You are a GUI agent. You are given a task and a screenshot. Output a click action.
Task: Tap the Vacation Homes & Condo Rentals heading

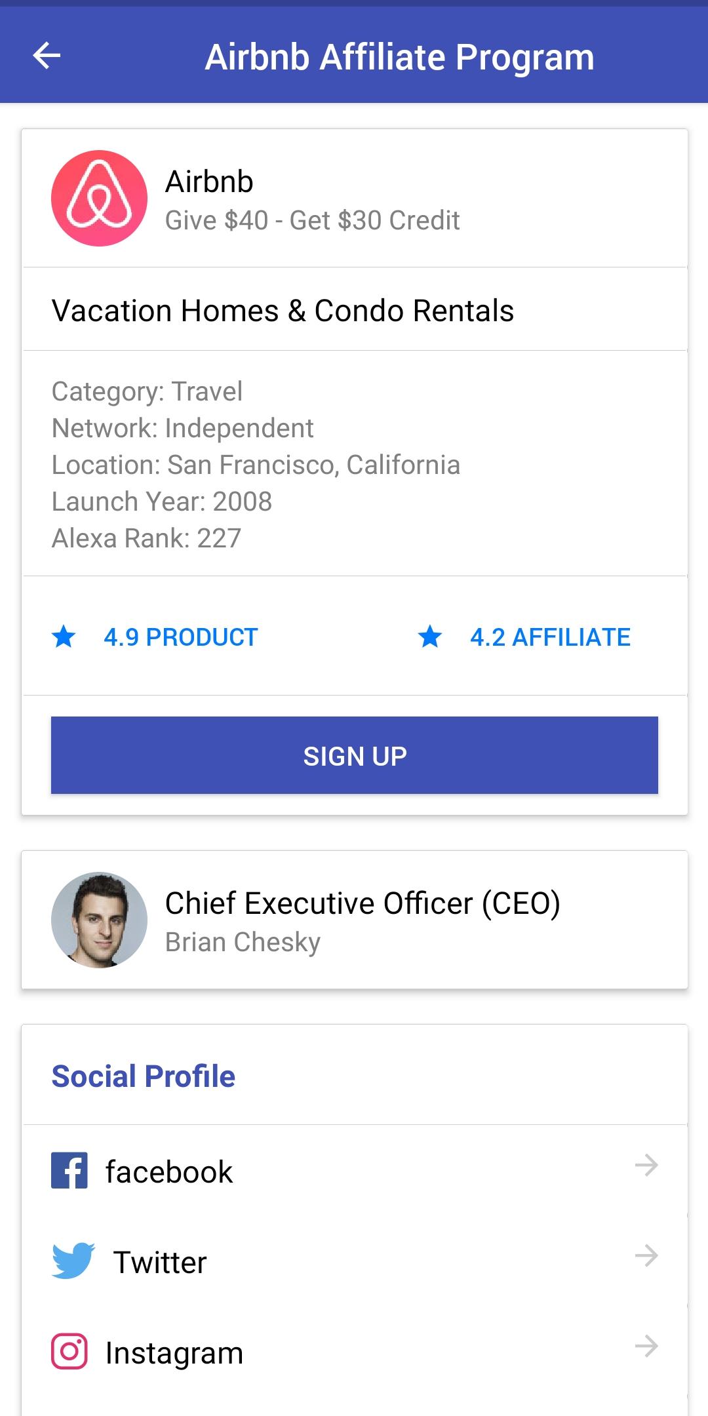(x=283, y=311)
